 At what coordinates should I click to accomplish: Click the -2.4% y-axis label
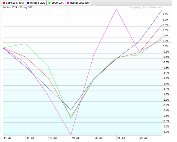[166, 111]
